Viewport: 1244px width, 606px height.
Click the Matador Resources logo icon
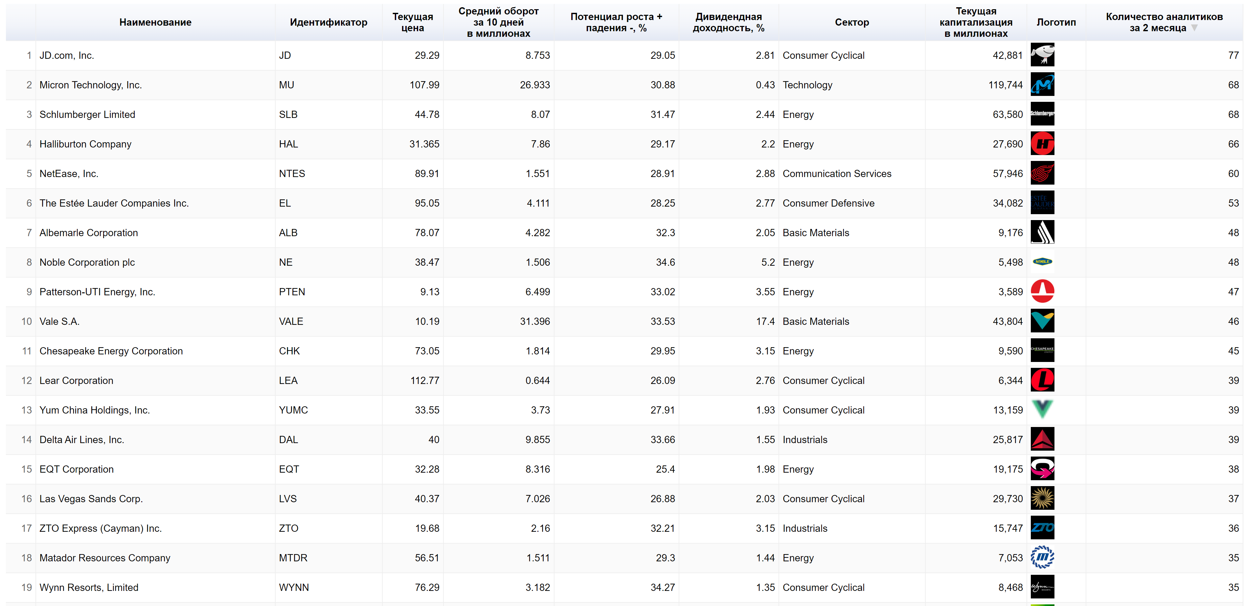pyautogui.click(x=1042, y=557)
